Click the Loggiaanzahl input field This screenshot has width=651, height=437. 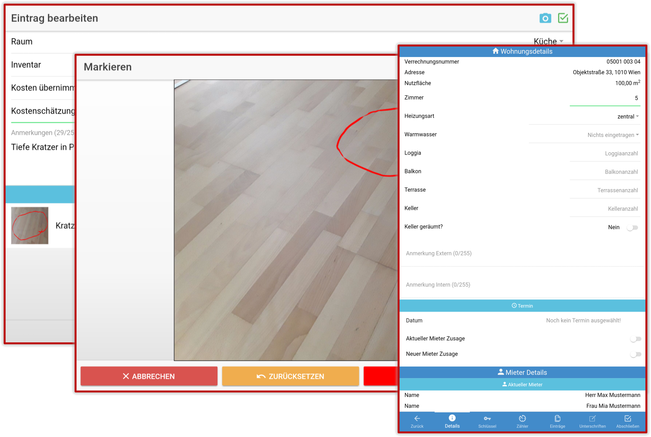pos(605,153)
